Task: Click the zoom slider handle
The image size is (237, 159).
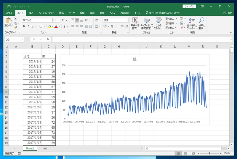Action: click(x=210, y=153)
